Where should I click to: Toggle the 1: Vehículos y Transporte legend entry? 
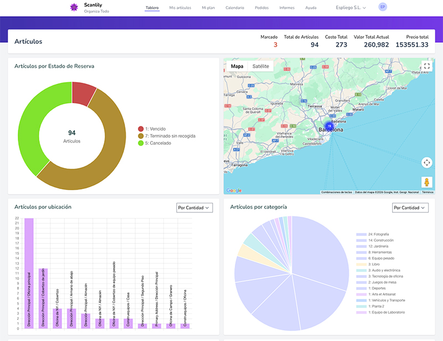tap(381, 301)
